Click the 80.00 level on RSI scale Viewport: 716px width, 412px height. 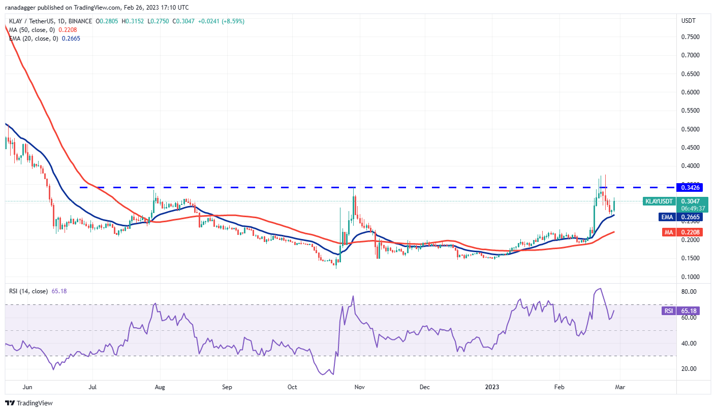click(689, 292)
